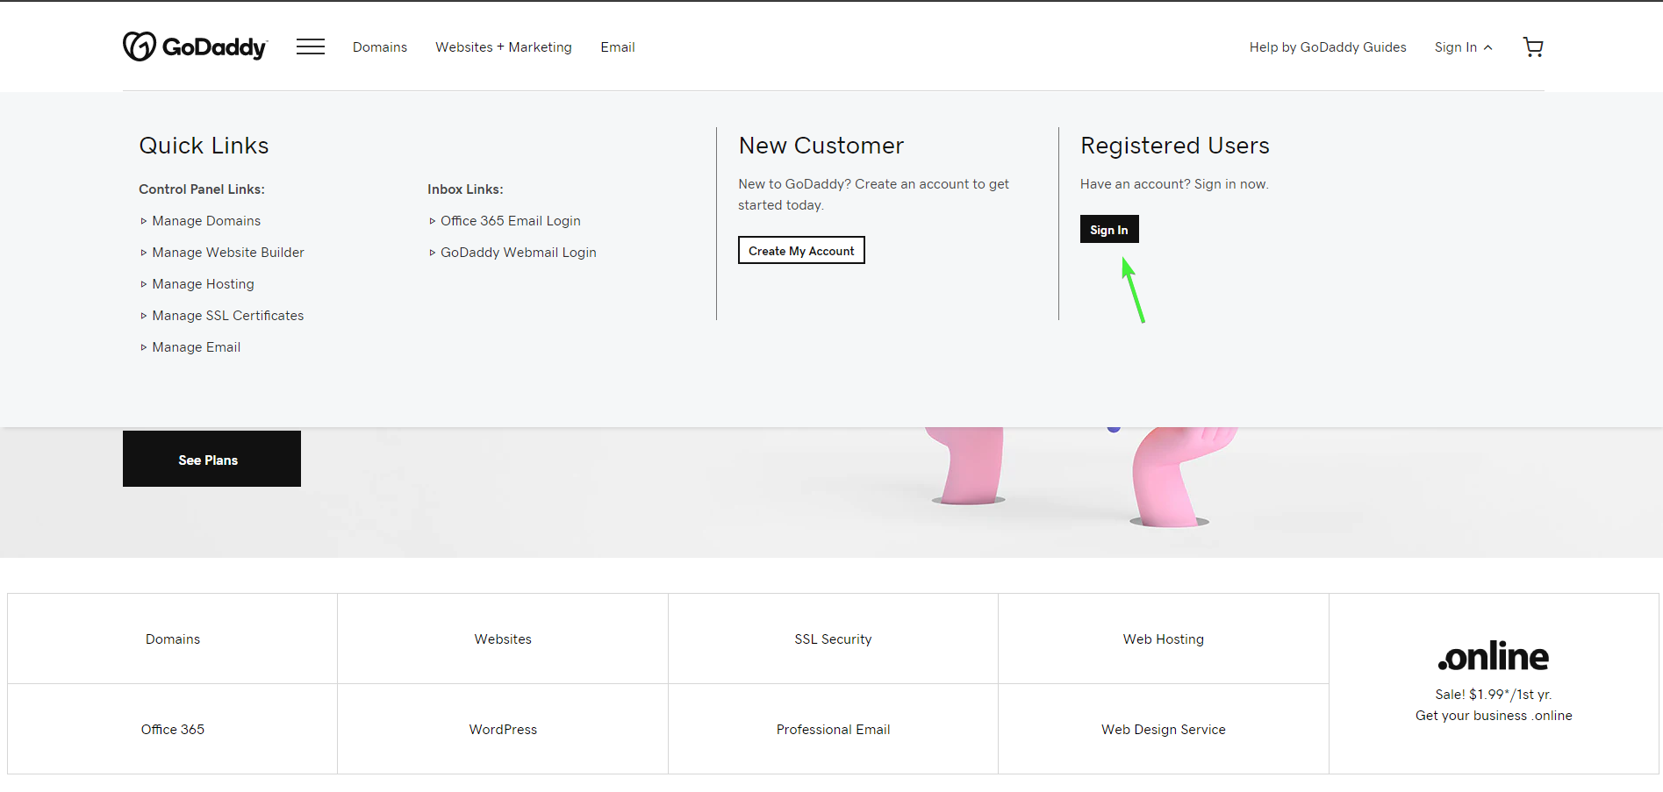Select the WordPress tile
Image resolution: width=1663 pixels, height=792 pixels.
tap(503, 729)
